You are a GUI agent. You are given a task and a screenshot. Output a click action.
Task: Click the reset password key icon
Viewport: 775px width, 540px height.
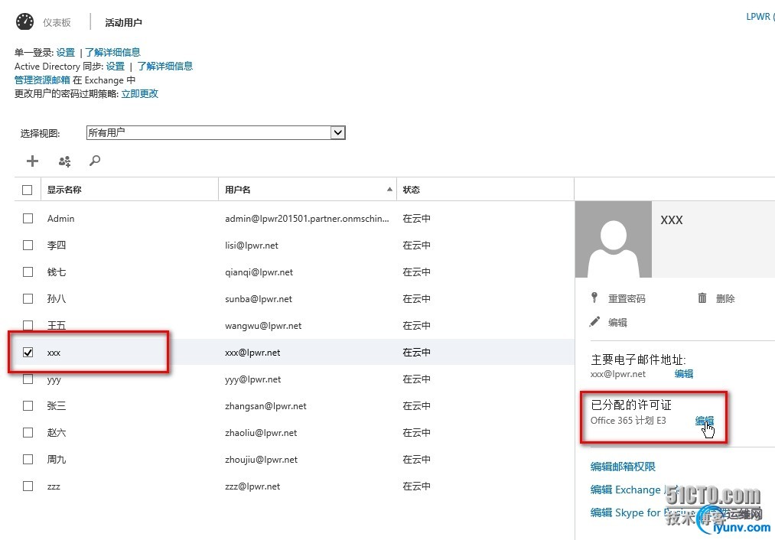(594, 298)
